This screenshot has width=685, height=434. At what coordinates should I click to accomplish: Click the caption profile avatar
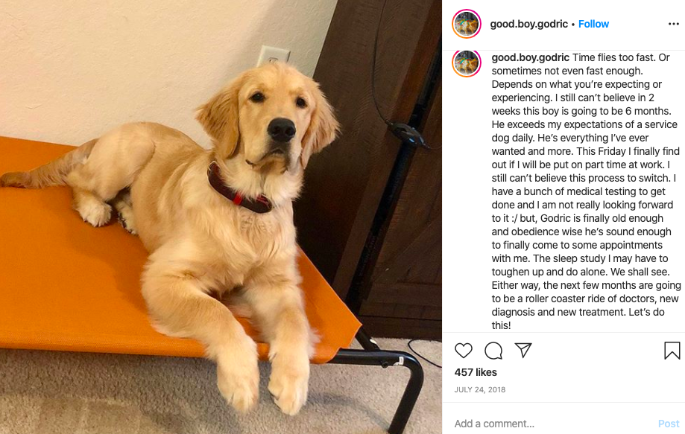click(x=467, y=63)
